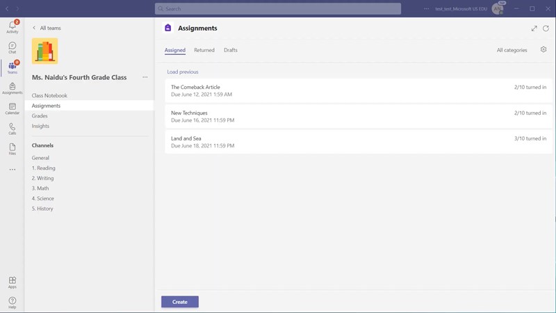Open assignment settings gear

(543, 50)
